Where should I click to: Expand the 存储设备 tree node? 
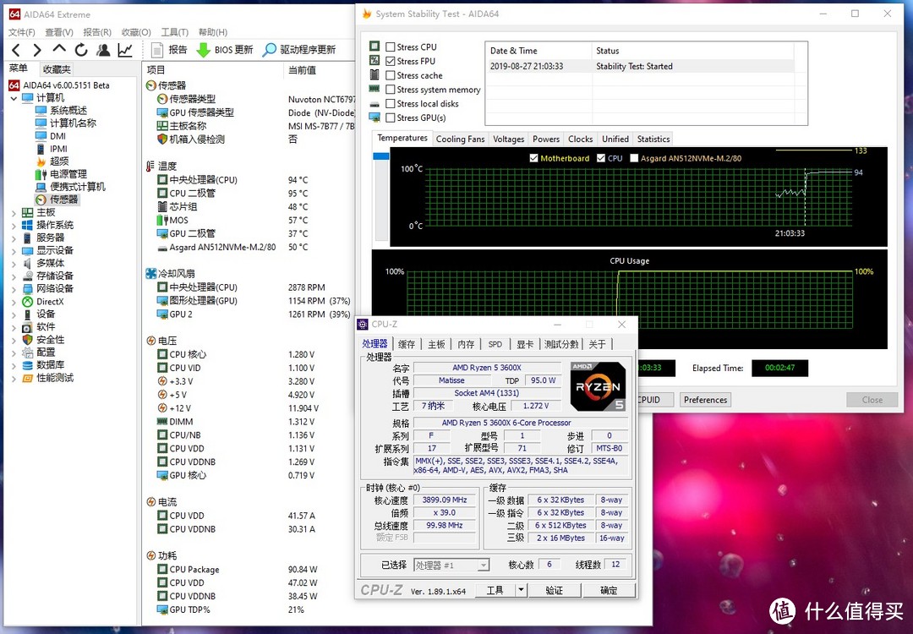[14, 276]
